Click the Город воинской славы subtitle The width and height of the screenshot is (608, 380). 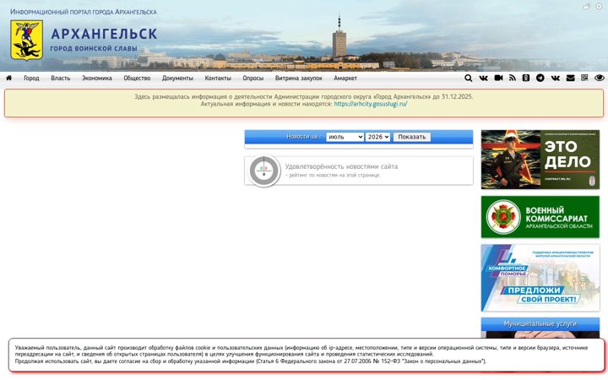[94, 48]
